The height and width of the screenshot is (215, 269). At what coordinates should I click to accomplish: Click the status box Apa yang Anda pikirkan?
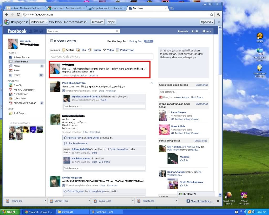101,56
